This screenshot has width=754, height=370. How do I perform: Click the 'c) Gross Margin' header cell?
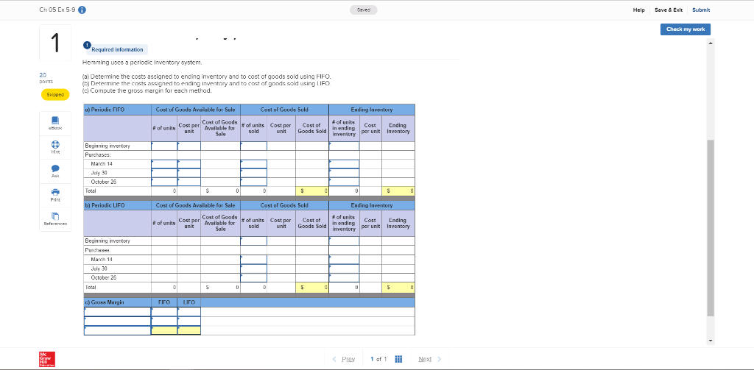(117, 302)
